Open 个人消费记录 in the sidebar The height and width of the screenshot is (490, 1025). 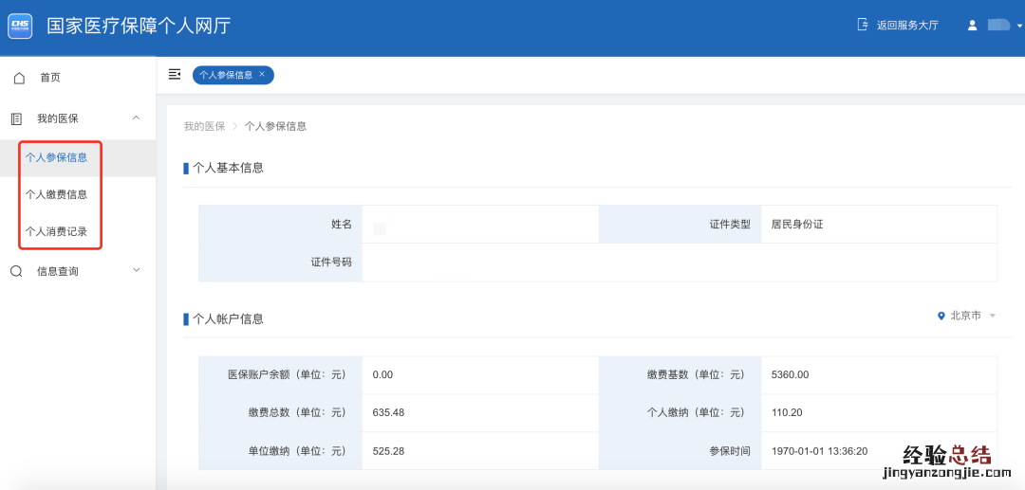click(x=57, y=231)
